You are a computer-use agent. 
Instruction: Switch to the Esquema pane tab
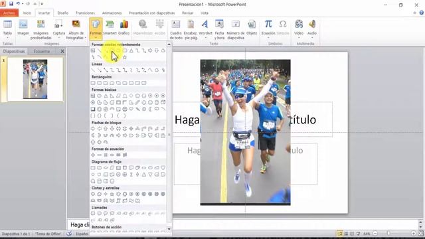pyautogui.click(x=42, y=51)
